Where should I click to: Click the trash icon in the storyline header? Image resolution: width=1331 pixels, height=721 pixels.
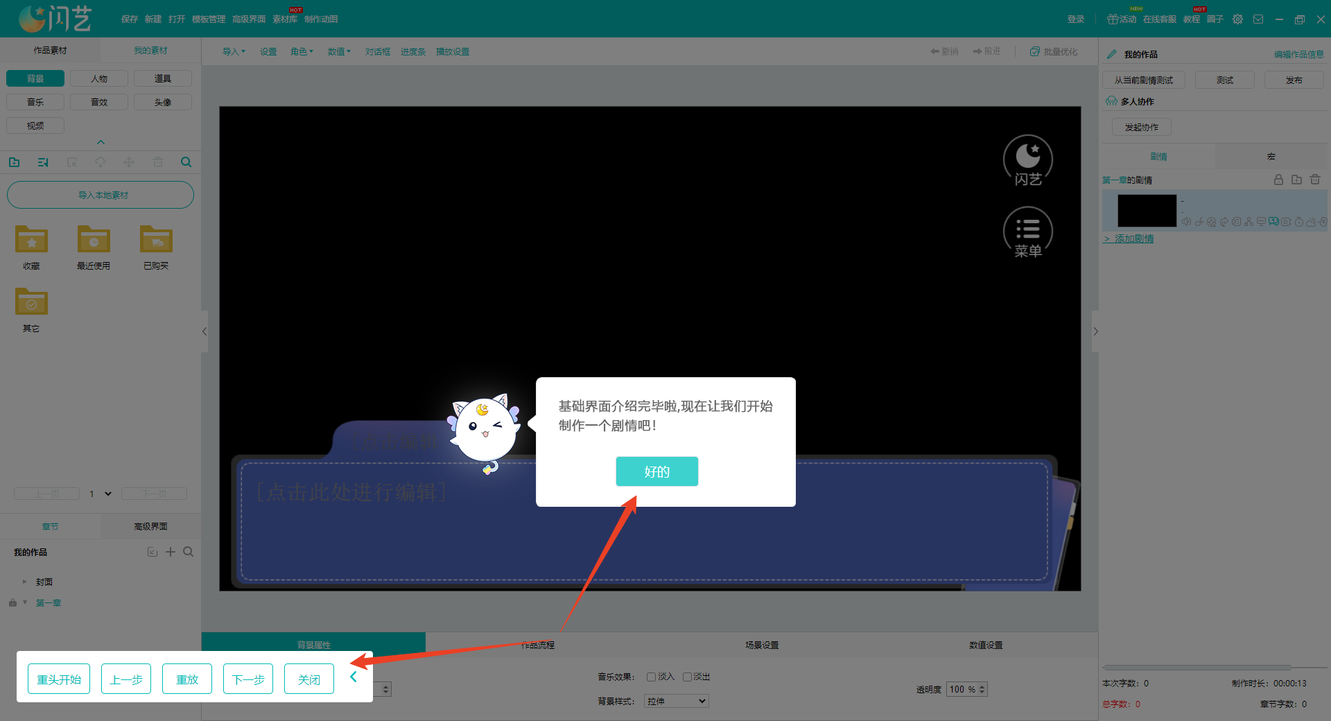click(x=1315, y=180)
